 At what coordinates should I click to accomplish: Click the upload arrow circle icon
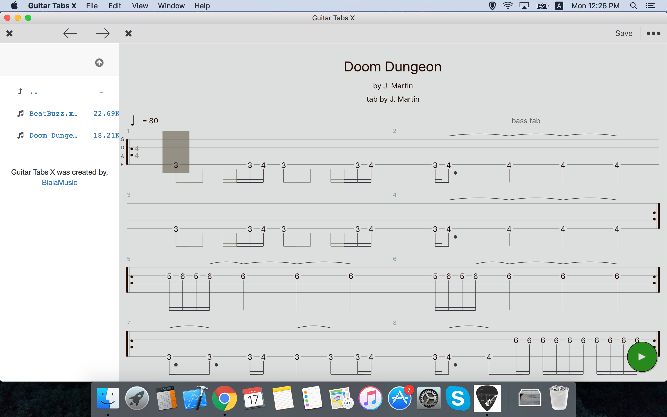[99, 63]
